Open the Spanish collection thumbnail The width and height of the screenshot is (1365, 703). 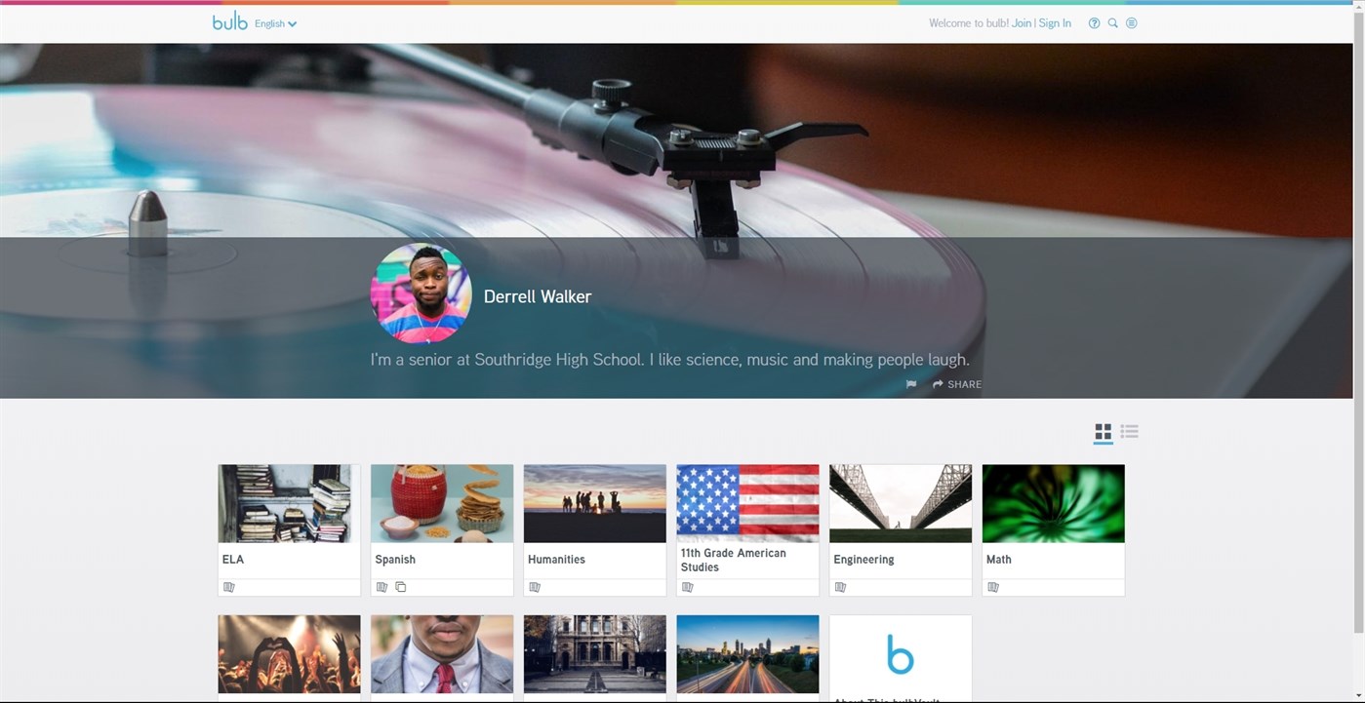(x=441, y=503)
